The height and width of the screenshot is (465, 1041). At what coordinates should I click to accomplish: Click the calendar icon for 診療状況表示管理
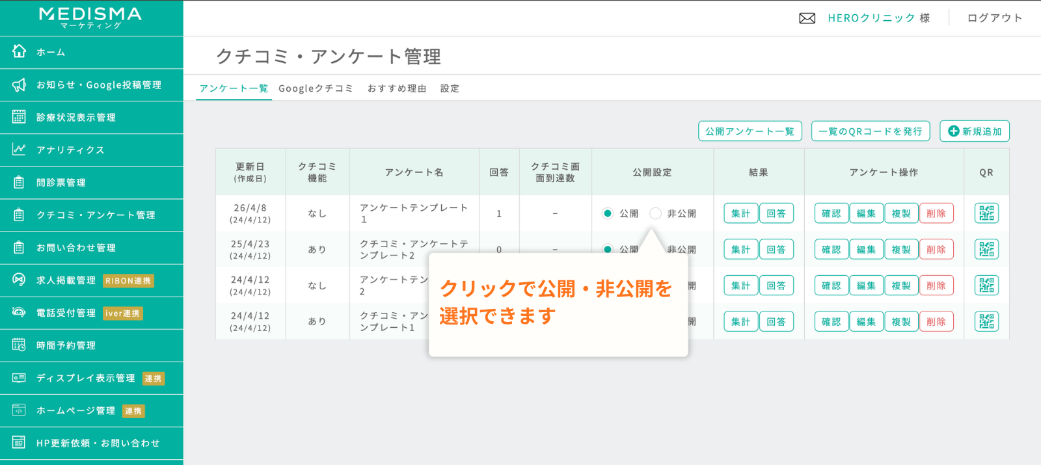click(x=19, y=117)
